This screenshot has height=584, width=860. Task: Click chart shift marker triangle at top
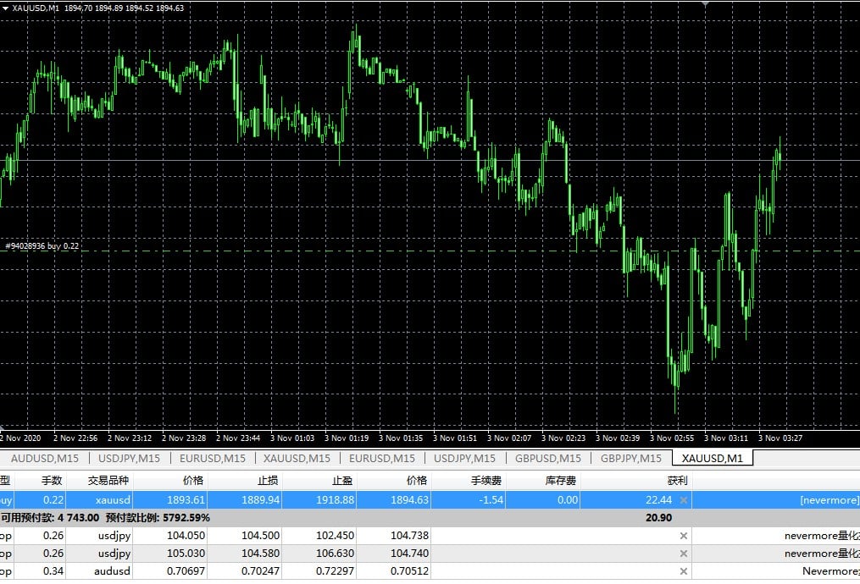[x=705, y=3]
